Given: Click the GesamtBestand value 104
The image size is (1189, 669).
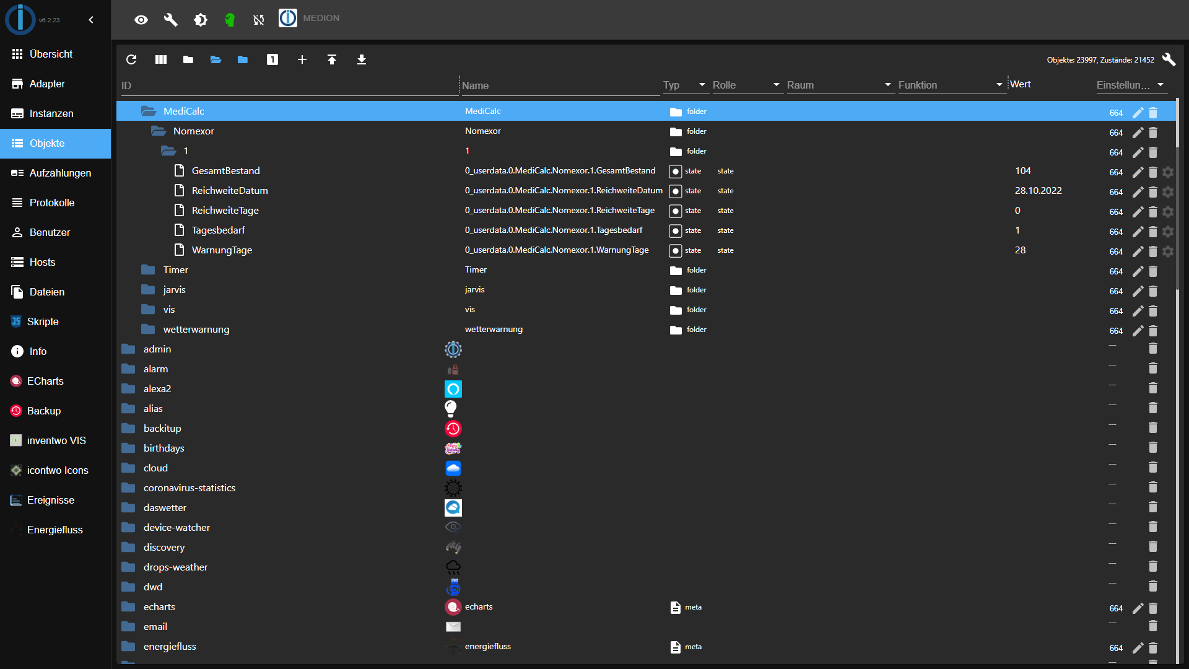Looking at the screenshot, I should click(1023, 171).
